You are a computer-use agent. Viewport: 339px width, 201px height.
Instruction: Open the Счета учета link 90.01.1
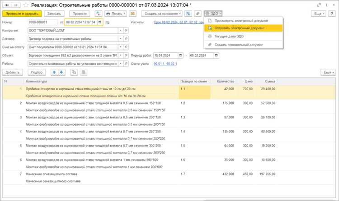[x=165, y=64]
